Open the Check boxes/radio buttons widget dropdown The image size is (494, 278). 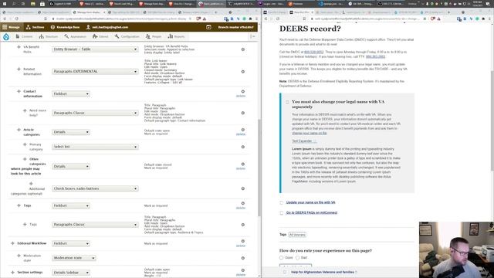95,188
